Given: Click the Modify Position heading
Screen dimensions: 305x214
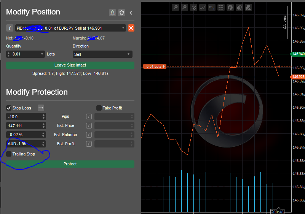Looking at the screenshot, I should [x=33, y=12].
